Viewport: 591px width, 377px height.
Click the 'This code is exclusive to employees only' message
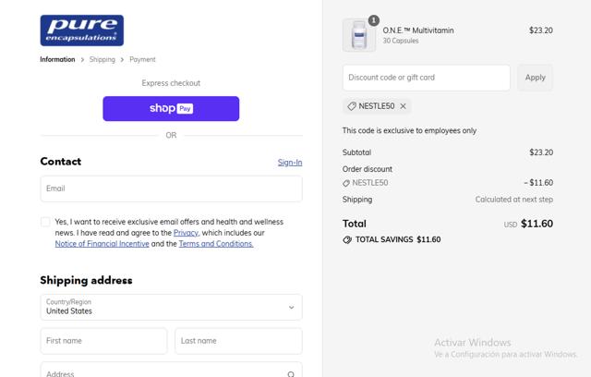(x=409, y=131)
